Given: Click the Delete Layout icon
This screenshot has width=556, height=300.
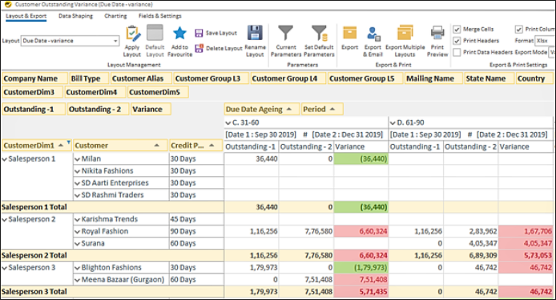Looking at the screenshot, I should (x=199, y=48).
